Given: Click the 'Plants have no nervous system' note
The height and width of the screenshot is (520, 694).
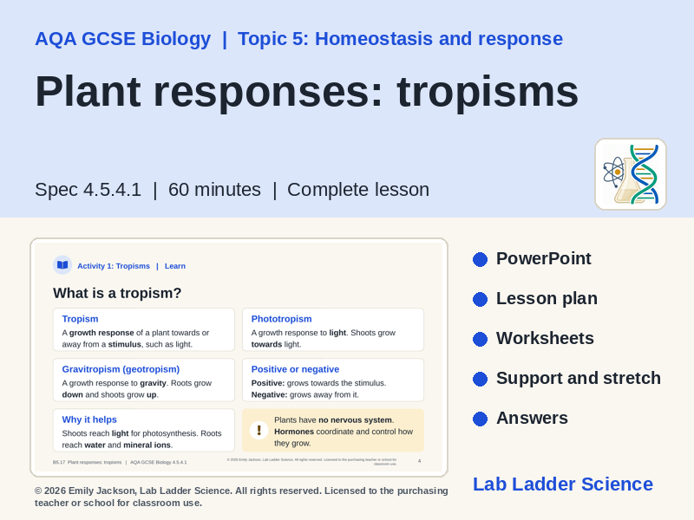Looking at the screenshot, I should (x=333, y=431).
